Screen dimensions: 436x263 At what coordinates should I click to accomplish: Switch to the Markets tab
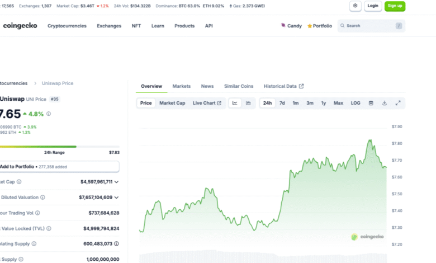182,86
